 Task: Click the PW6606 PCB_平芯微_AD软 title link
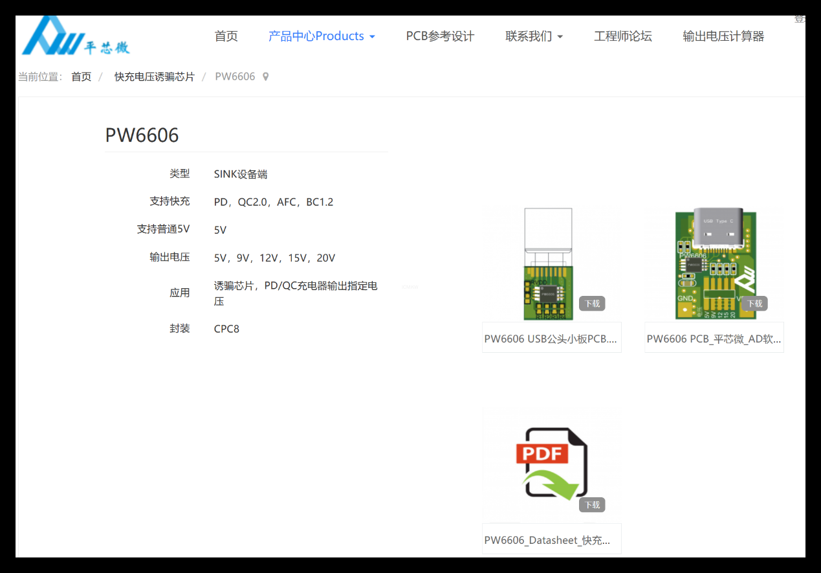(714, 339)
